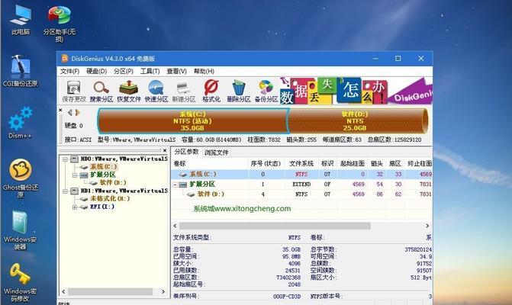Select 软件(D:) in the disk tree
Viewport: 512px width, 305px height.
click(x=113, y=183)
